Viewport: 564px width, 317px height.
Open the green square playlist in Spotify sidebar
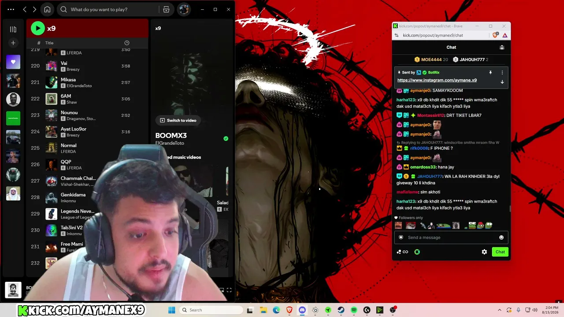(x=13, y=118)
